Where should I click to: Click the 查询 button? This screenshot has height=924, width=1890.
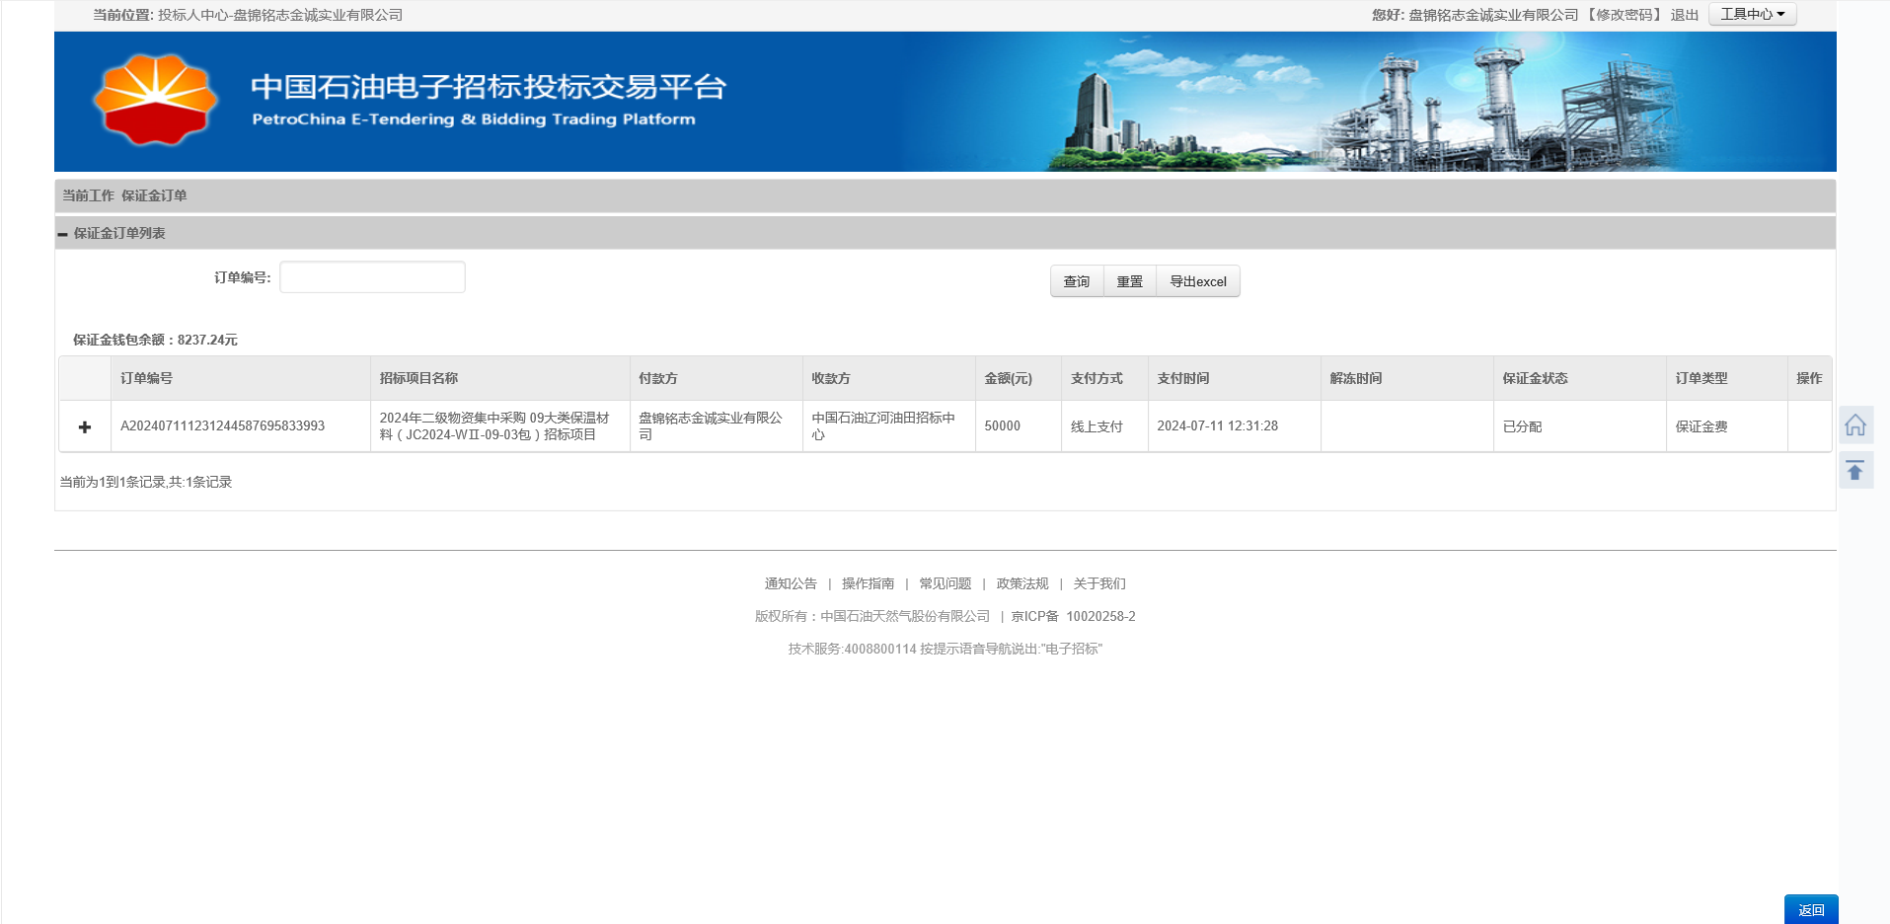tap(1077, 281)
